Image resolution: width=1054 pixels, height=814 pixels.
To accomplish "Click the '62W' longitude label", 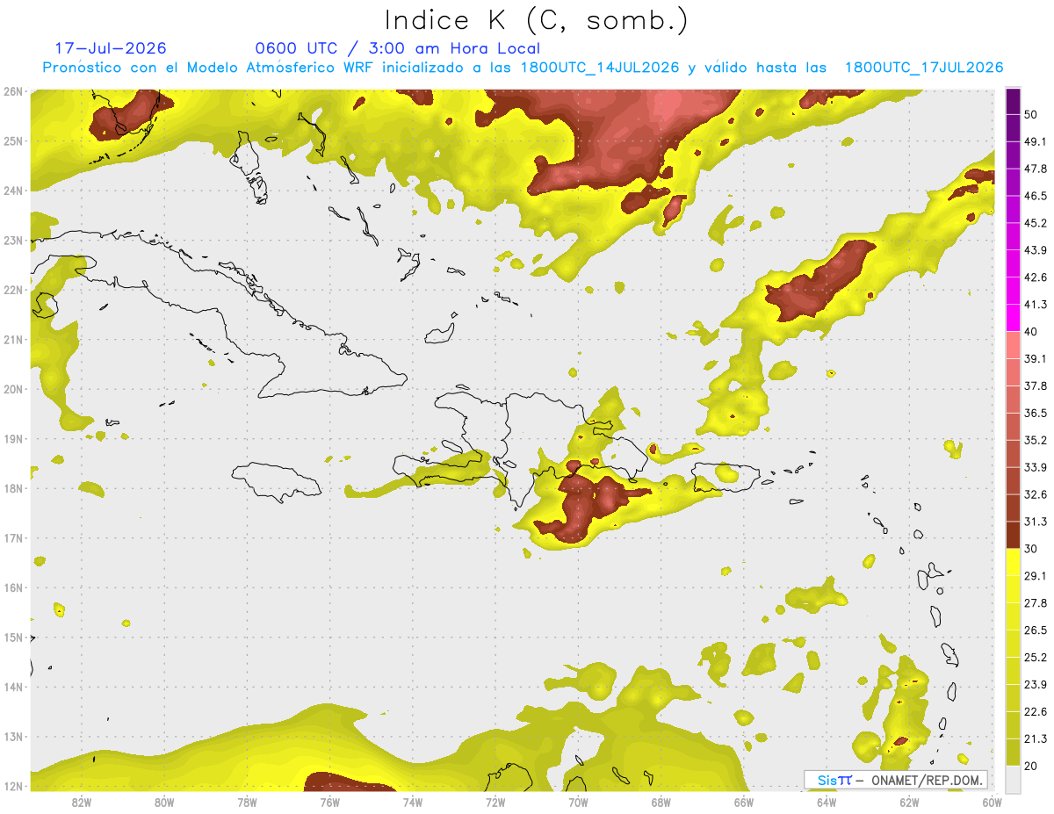I will click(x=909, y=803).
